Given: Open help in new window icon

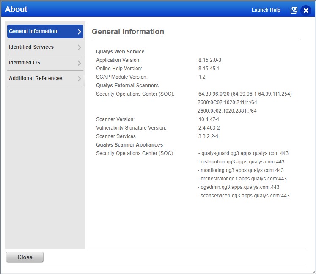Looking at the screenshot, I should pyautogui.click(x=294, y=10).
